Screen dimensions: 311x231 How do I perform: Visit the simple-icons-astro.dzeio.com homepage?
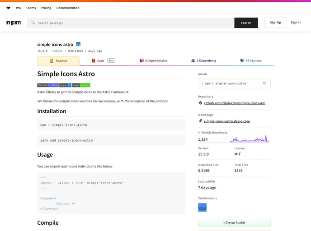pos(226,121)
